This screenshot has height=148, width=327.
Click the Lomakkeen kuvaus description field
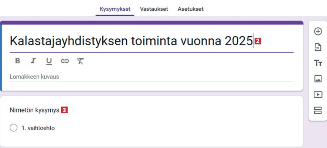pyautogui.click(x=151, y=77)
